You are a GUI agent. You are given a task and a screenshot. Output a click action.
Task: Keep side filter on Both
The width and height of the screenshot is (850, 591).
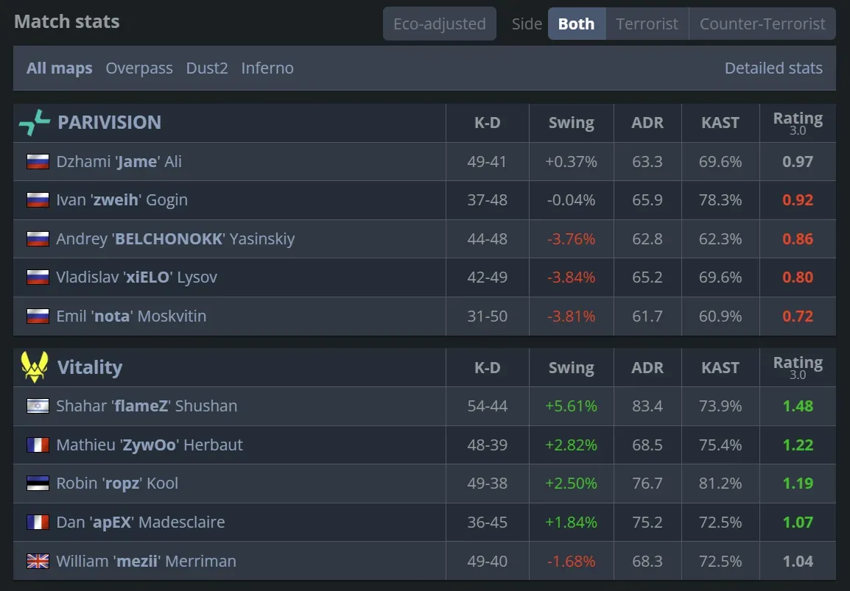point(576,24)
